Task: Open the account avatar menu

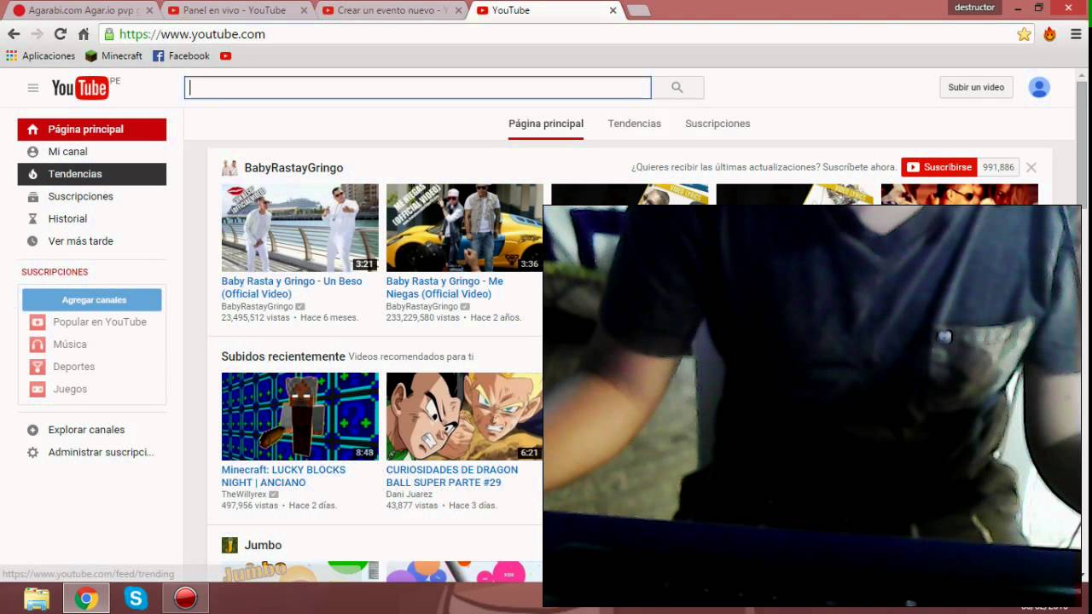Action: click(x=1038, y=87)
